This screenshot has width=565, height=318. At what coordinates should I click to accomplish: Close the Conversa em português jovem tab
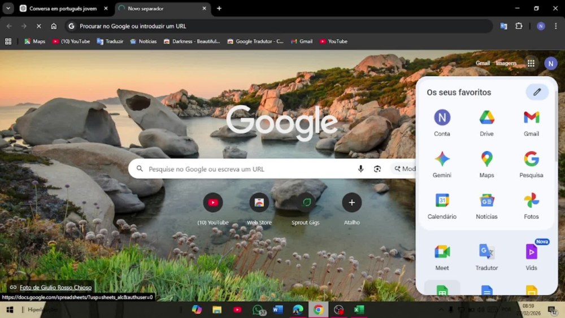point(106,8)
